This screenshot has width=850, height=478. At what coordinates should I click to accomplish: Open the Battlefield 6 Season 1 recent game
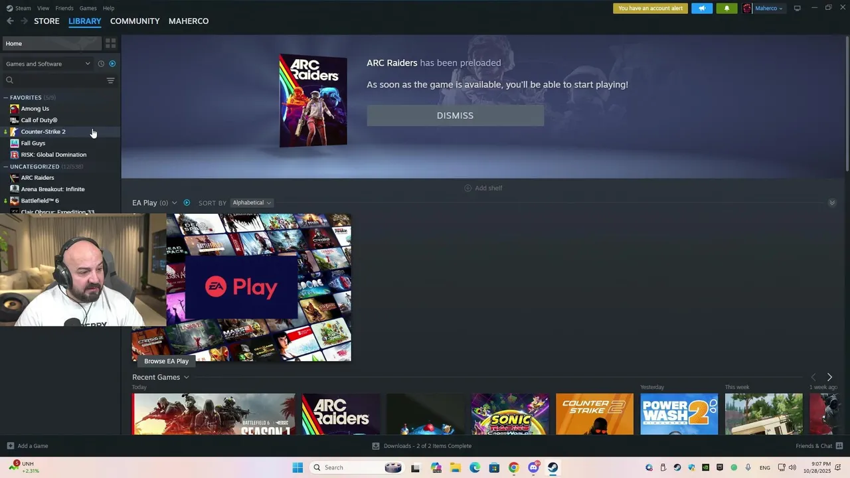pos(213,414)
